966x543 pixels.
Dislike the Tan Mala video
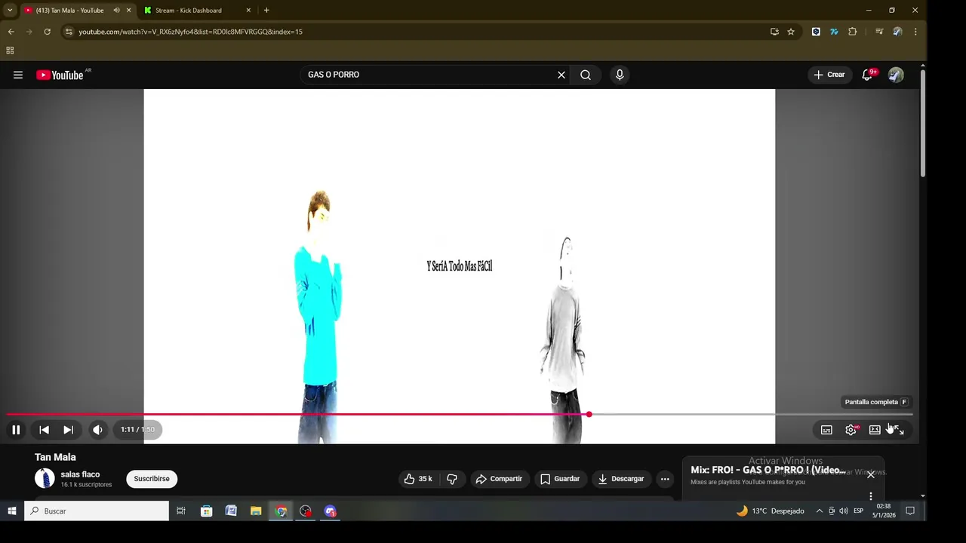(452, 479)
